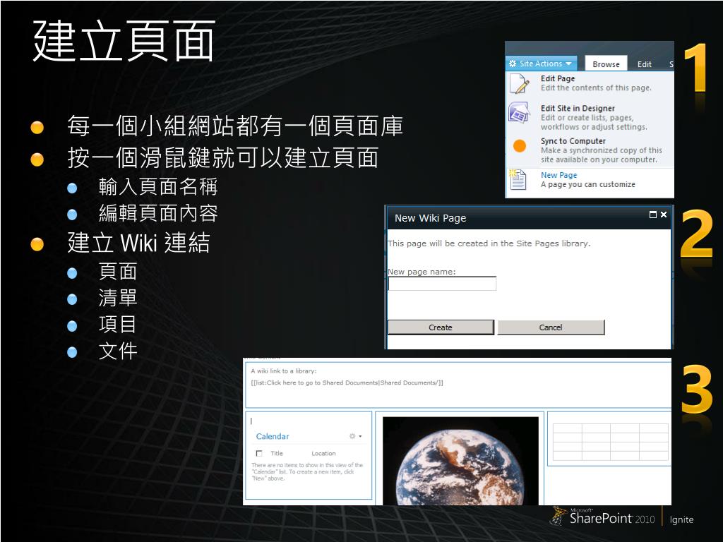The image size is (723, 542).
Task: Click the Location column header
Action: [x=323, y=454]
